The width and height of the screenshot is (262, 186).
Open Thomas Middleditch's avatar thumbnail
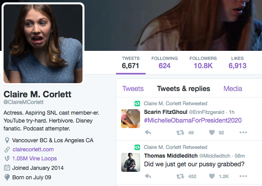tap(131, 162)
